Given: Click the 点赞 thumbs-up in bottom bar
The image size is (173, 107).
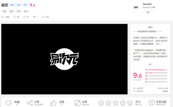Looking at the screenshot, I should (x=53, y=103).
